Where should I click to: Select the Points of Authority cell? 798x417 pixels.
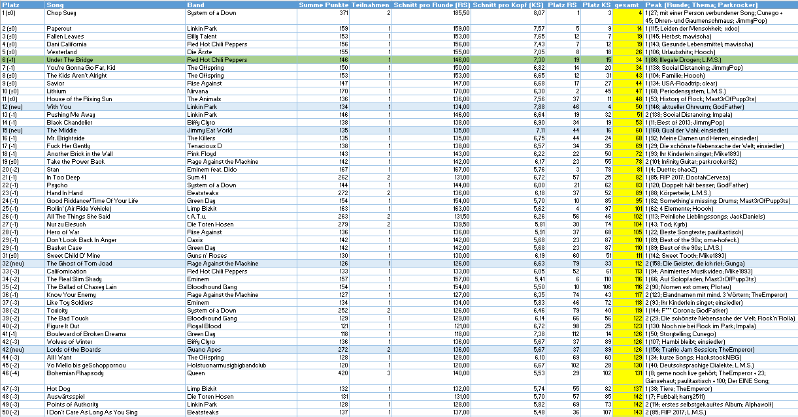tap(115, 405)
